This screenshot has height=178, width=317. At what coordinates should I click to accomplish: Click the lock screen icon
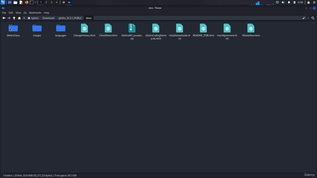309,2
